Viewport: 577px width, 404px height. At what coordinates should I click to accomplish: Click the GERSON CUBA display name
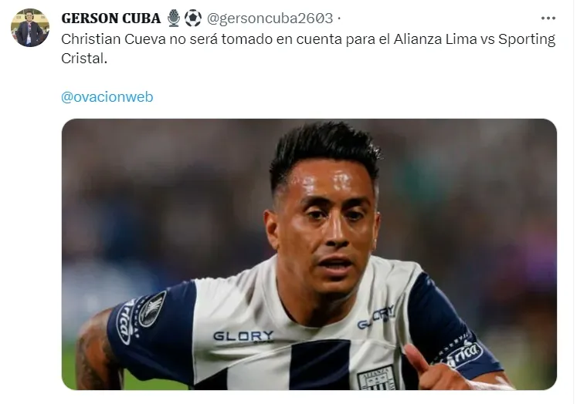110,19
